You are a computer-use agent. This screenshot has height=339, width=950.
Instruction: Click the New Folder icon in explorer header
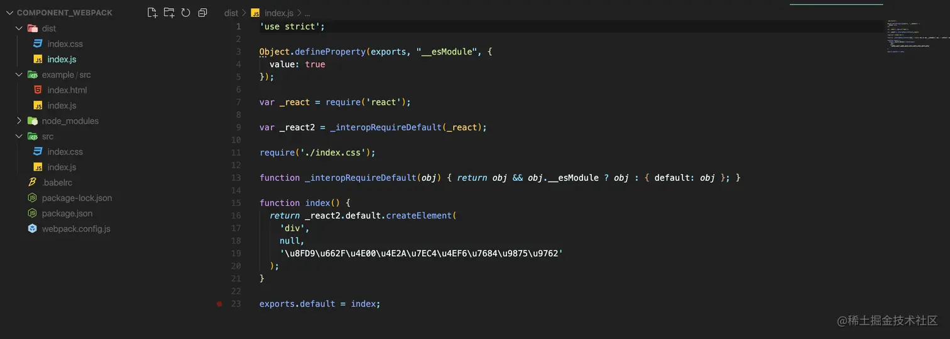tap(169, 13)
